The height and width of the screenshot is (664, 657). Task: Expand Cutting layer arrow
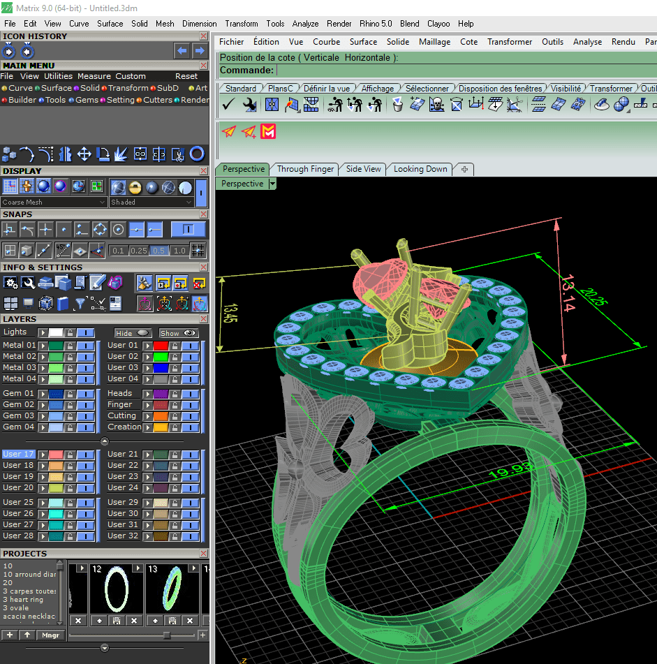point(147,416)
